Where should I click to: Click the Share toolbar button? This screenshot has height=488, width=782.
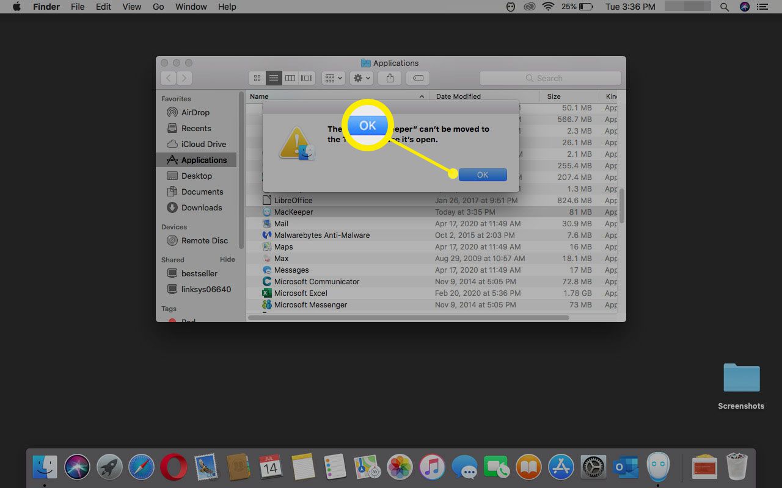pos(390,78)
